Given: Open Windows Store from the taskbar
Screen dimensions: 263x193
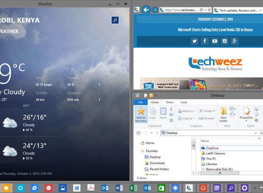Looking at the screenshot, I should pos(161,188).
